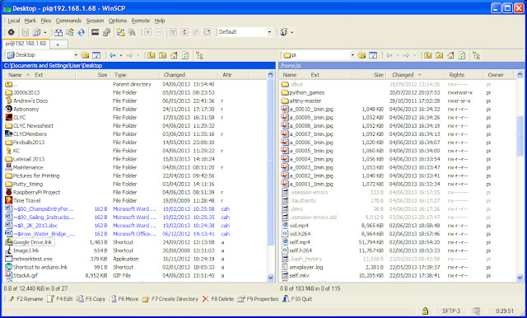Click F4 Edit button

(x=60, y=299)
